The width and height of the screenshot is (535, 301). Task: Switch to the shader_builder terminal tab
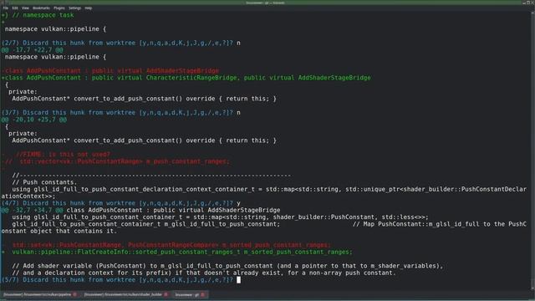click(x=126, y=294)
